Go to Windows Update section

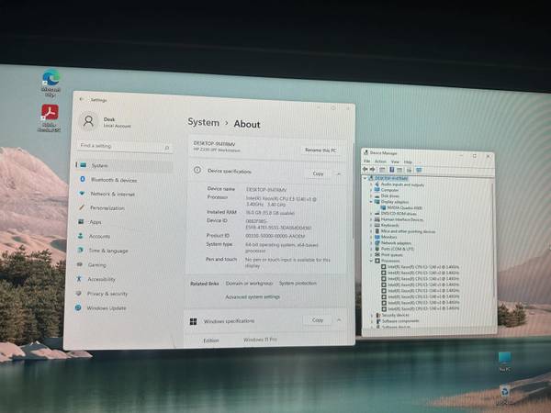pos(106,308)
